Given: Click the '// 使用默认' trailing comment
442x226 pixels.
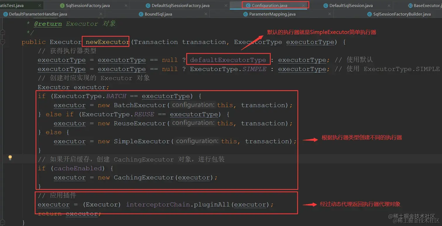Looking at the screenshot, I should [x=354, y=60].
